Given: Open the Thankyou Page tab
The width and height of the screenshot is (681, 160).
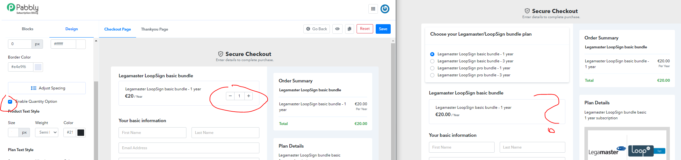Looking at the screenshot, I should coord(155,29).
